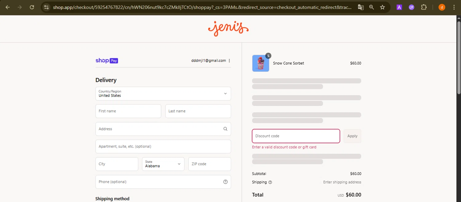Click the quantity badge showing 5
This screenshot has width=461, height=202.
268,56
